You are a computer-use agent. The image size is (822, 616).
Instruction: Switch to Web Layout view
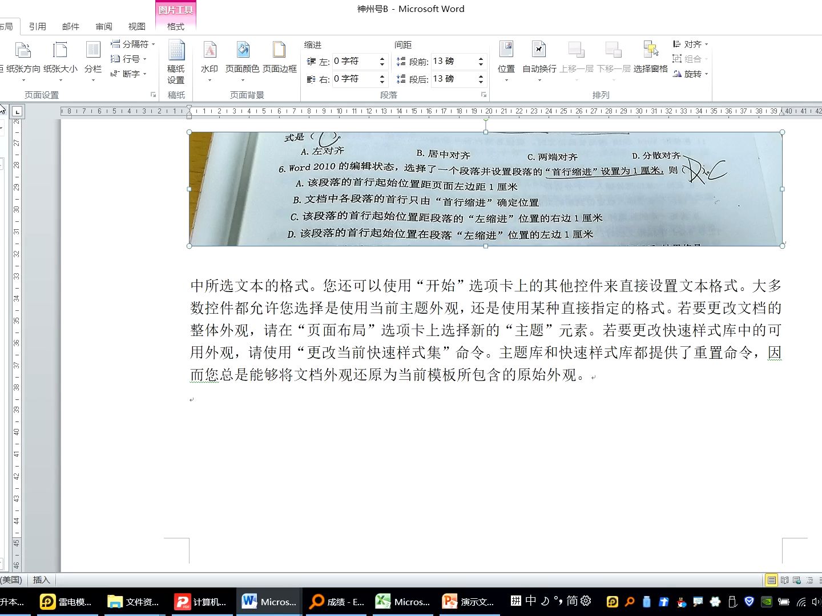(796, 580)
